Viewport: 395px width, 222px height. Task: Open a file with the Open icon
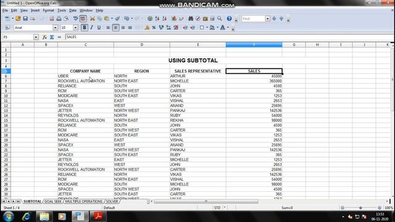click(x=18, y=18)
